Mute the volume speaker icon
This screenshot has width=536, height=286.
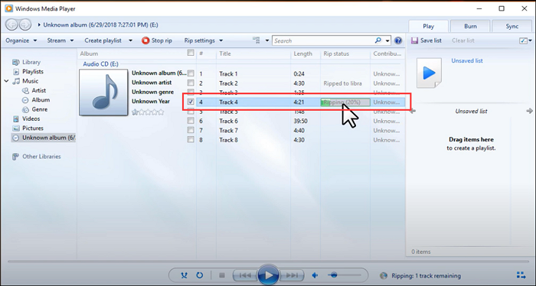click(x=315, y=275)
